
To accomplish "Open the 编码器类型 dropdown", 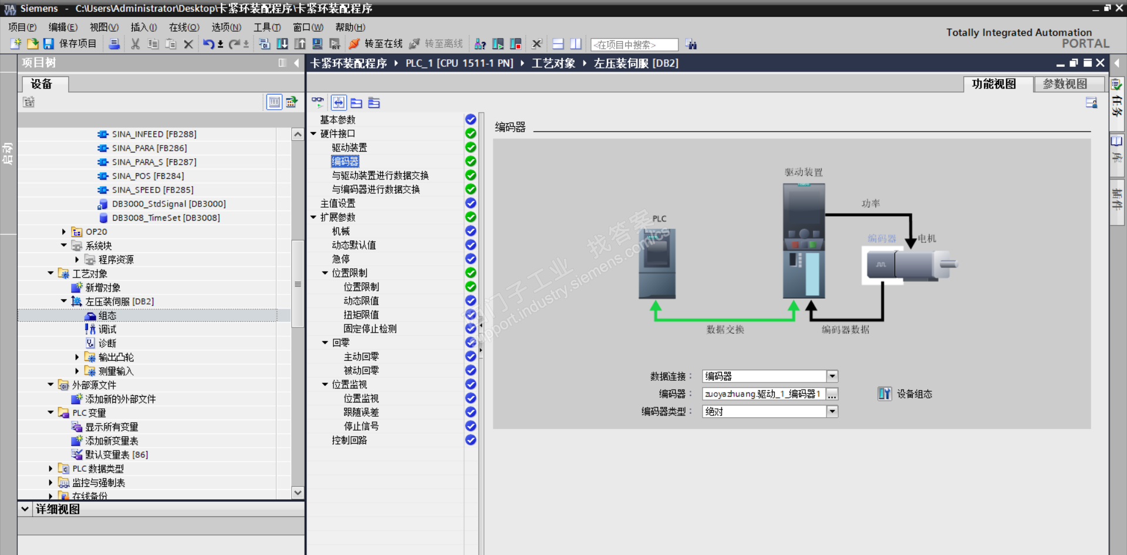I will click(832, 411).
